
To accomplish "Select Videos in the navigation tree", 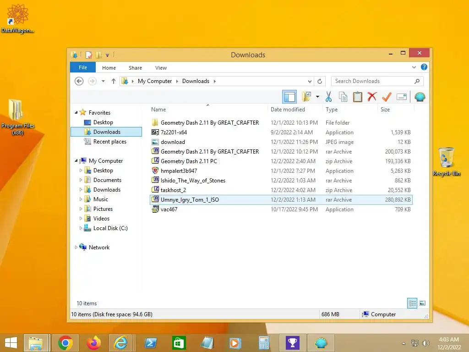I will coord(101,219).
